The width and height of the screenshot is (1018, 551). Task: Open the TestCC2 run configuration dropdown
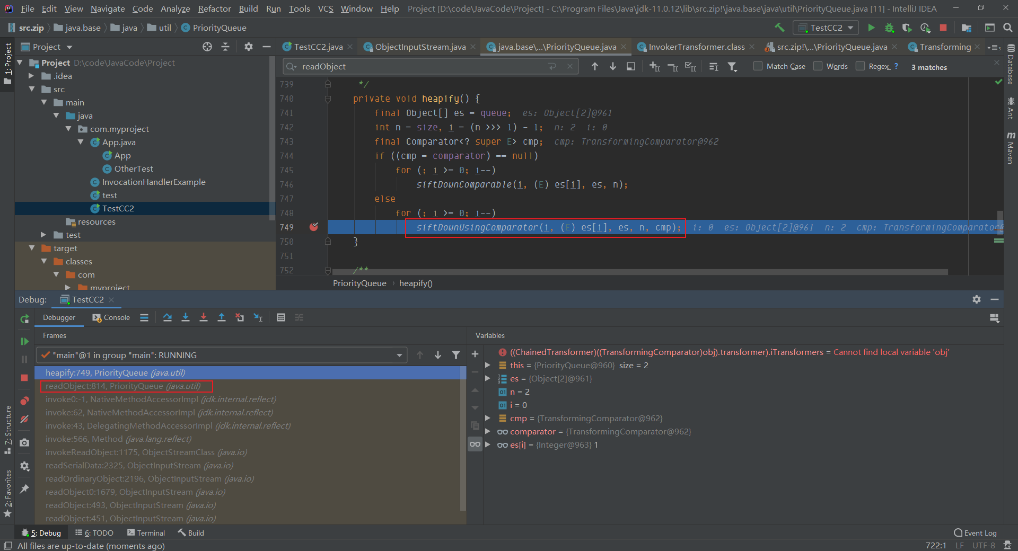pos(826,28)
